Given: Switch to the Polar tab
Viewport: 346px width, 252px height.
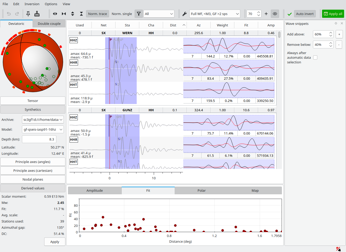Looking at the screenshot, I should 202,190.
